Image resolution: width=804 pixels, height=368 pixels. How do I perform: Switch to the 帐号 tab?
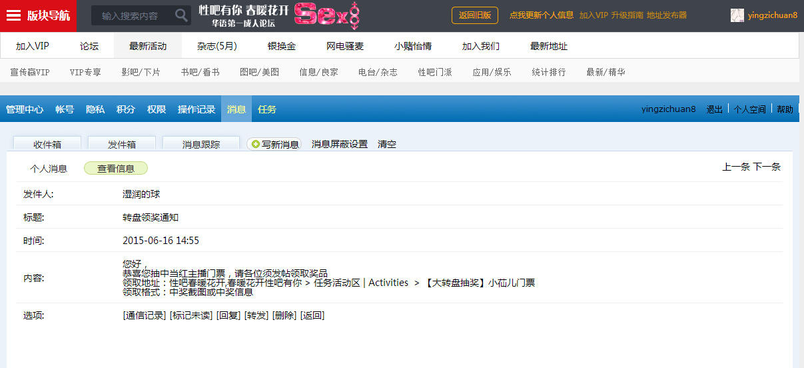(x=65, y=109)
